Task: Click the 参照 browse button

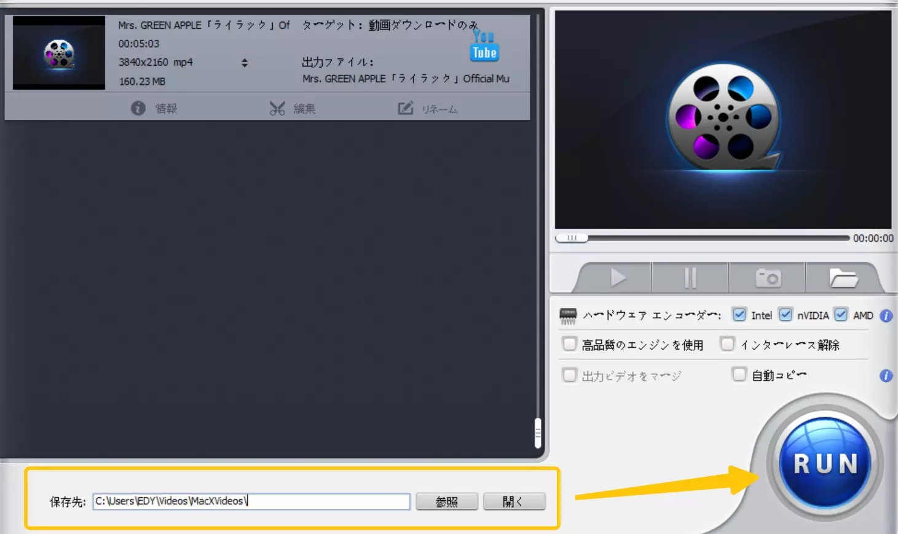Action: pos(447,501)
